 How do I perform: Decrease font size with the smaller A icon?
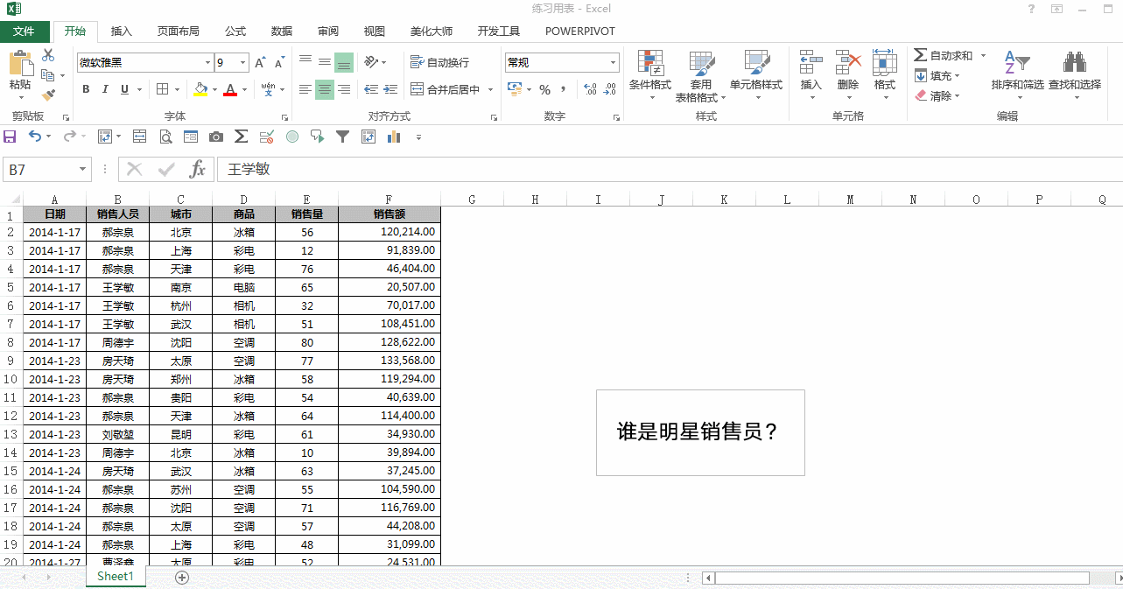click(279, 63)
